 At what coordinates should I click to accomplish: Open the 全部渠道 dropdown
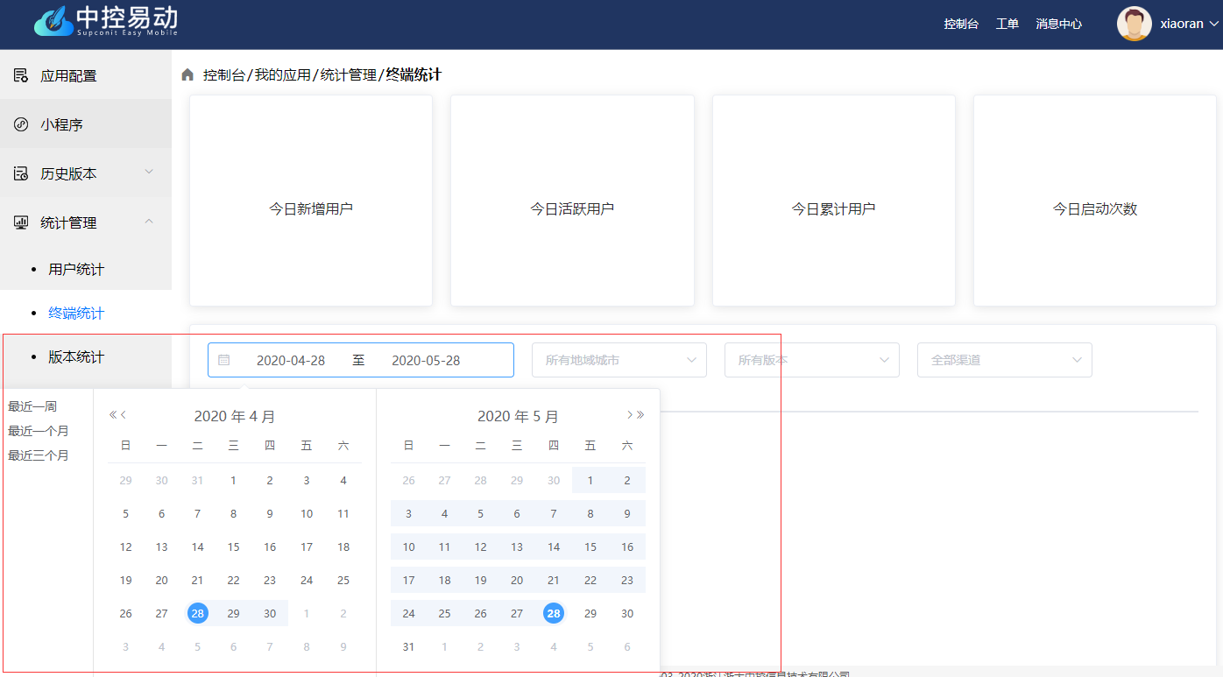click(1005, 360)
